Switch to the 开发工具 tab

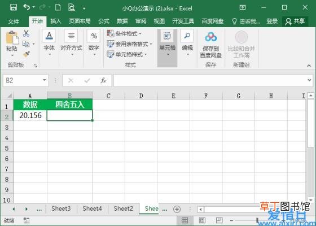[x=183, y=21]
